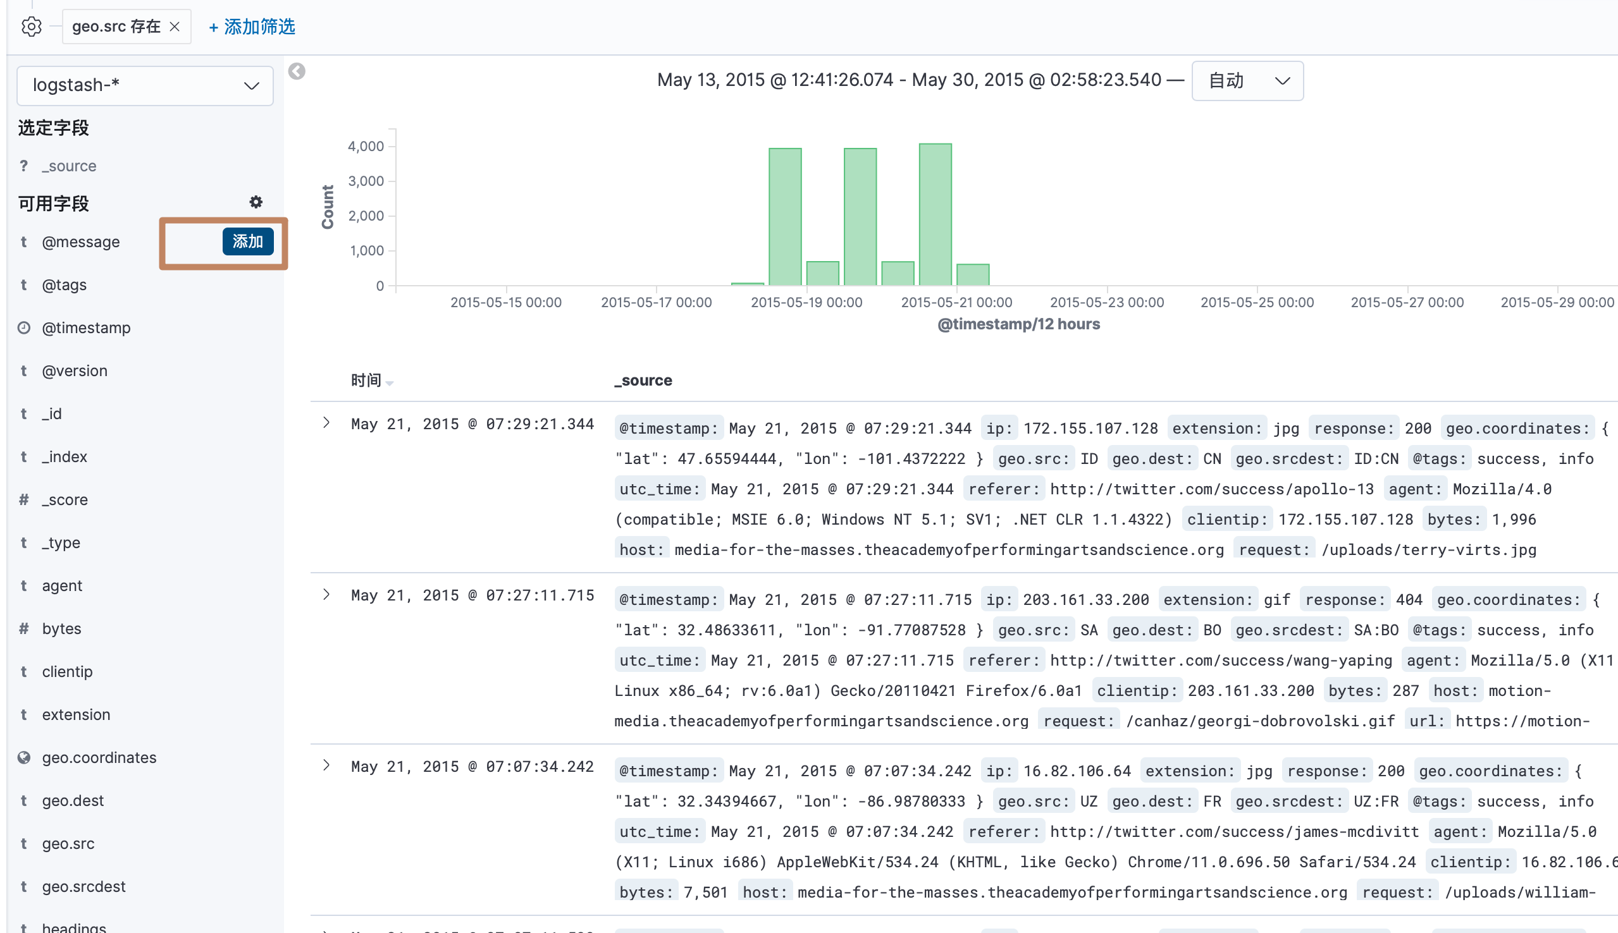The width and height of the screenshot is (1618, 933).
Task: Select the geo.src field in sidebar
Action: (68, 844)
